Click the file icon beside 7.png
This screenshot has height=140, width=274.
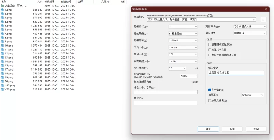[2, 34]
